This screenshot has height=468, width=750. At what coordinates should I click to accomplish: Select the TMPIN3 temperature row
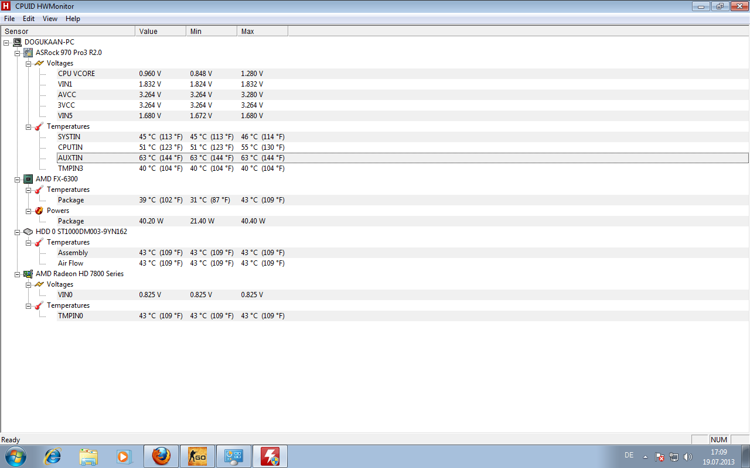[x=403, y=168]
